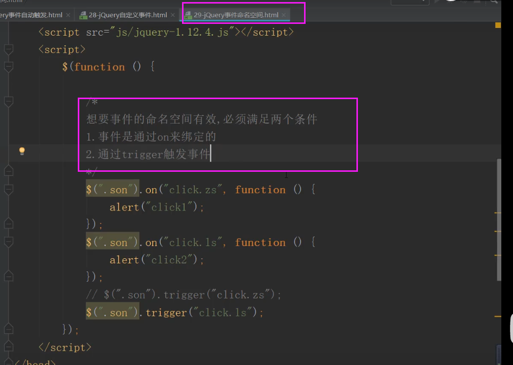
Task: Click the "click.ls" string in on call
Action: pos(193,242)
